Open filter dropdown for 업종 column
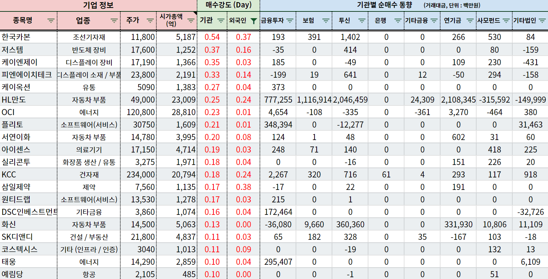This screenshot has width=548, height=279. pyautogui.click(x=114, y=21)
